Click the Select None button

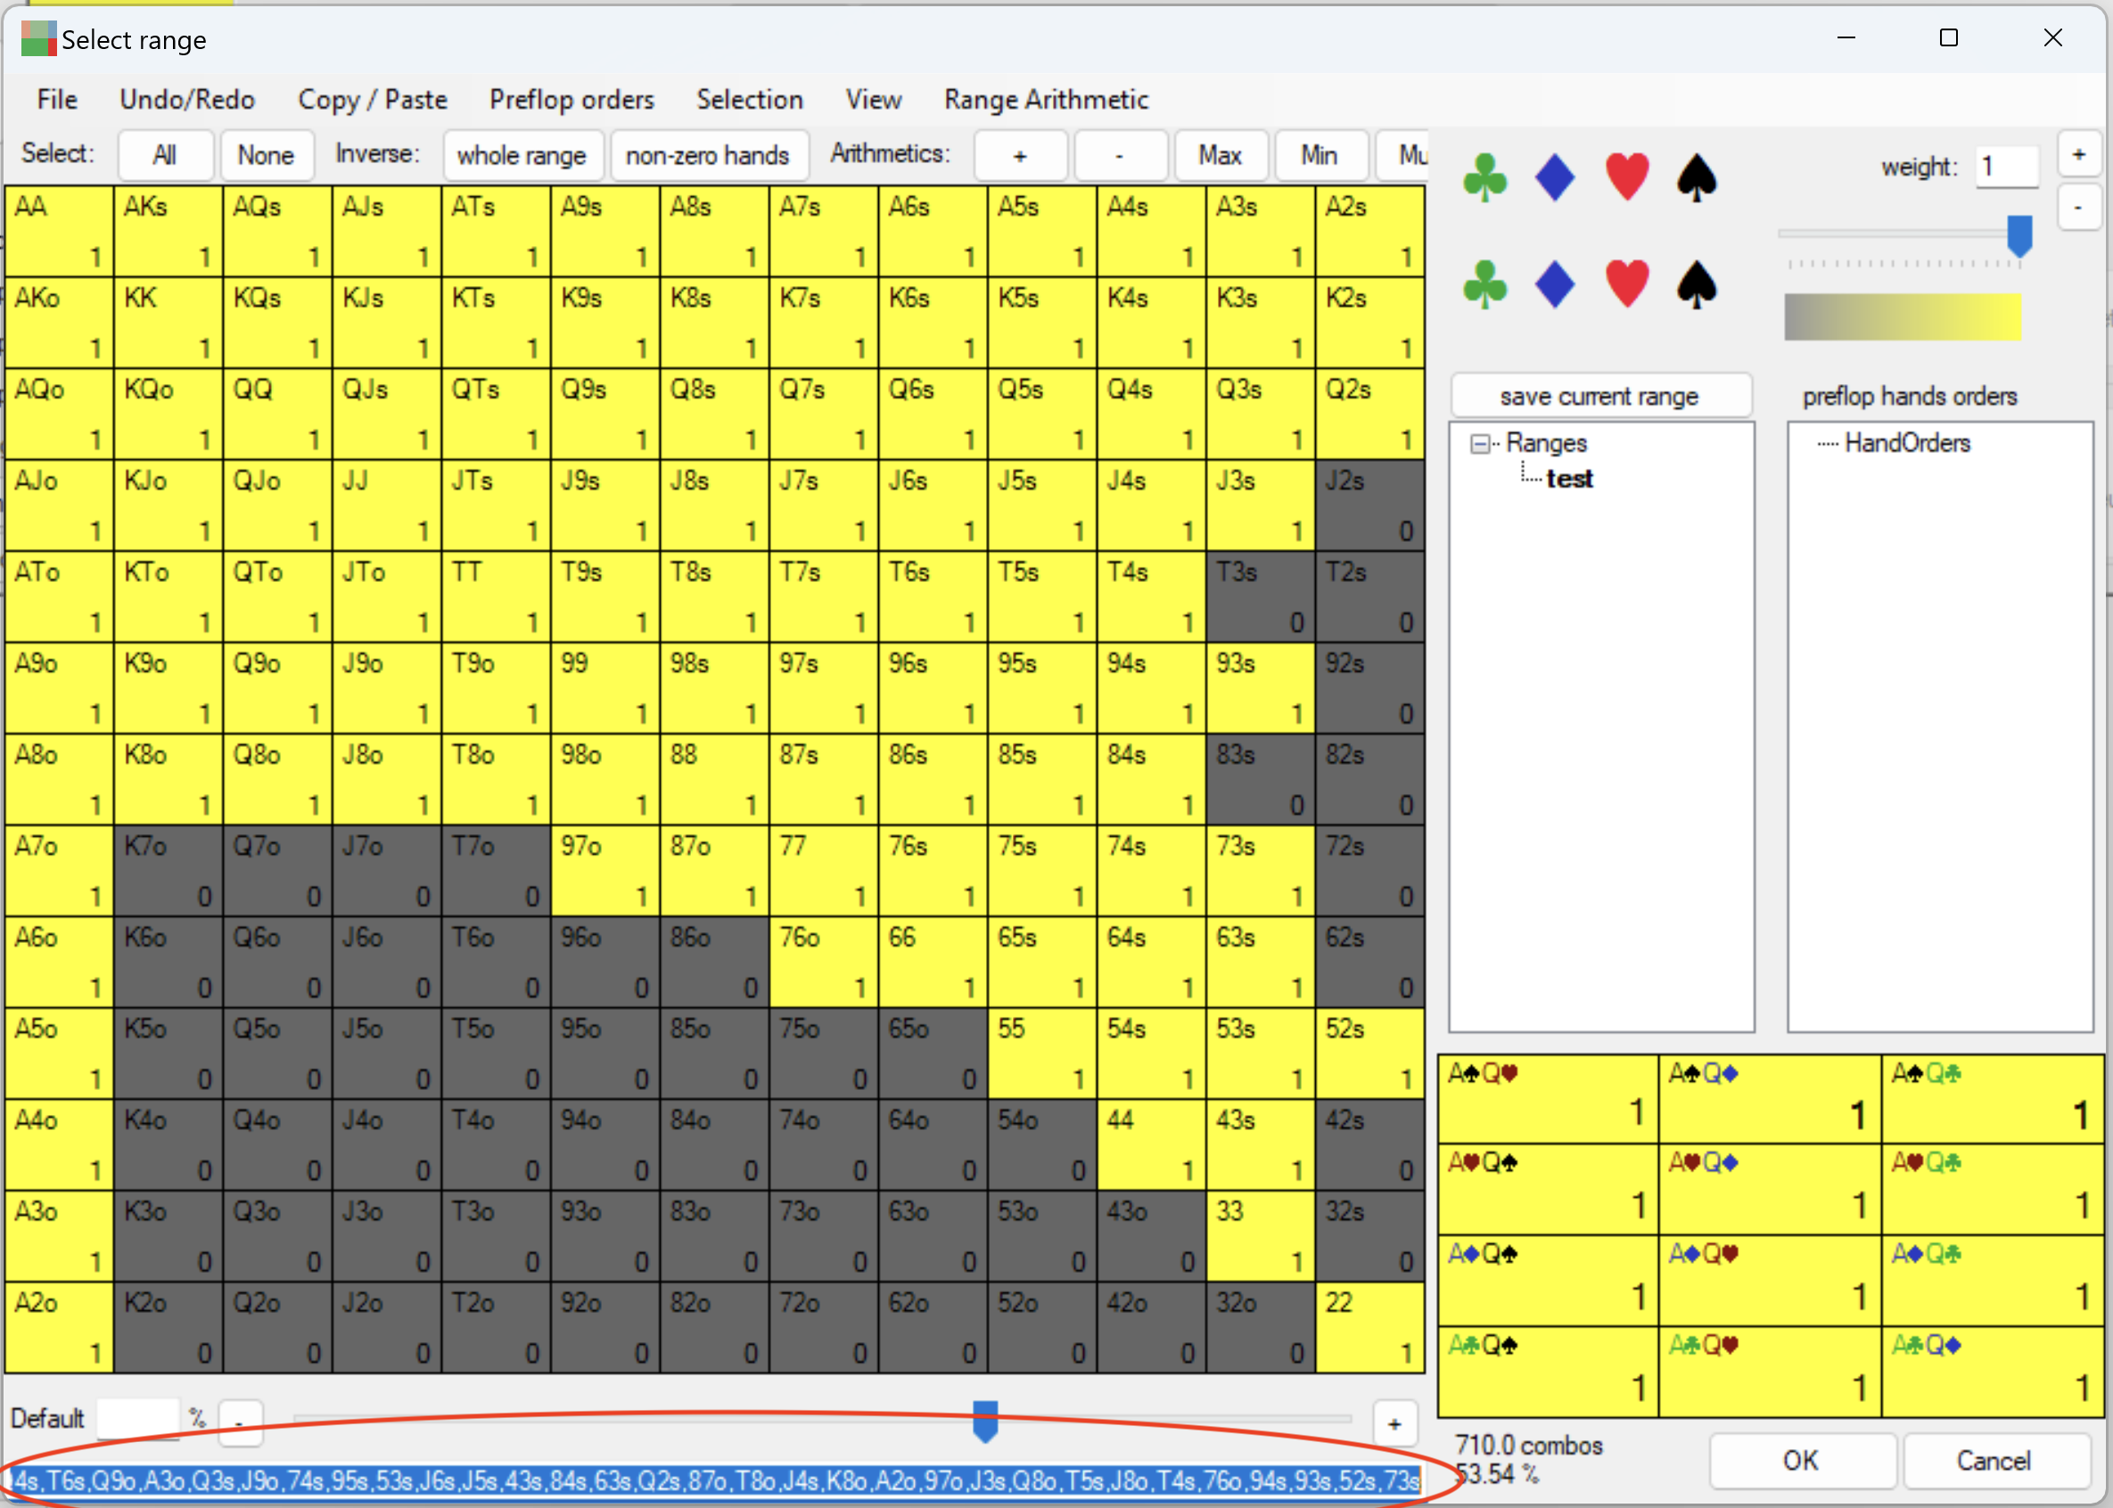266,155
